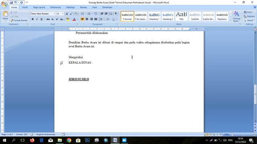Open the Select dropdown
257x144 pixels.
coord(249,20)
